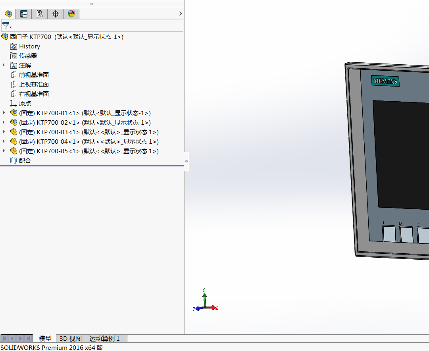Click the 右视基准面 plane icon
The height and width of the screenshot is (351, 429).
tap(13, 94)
